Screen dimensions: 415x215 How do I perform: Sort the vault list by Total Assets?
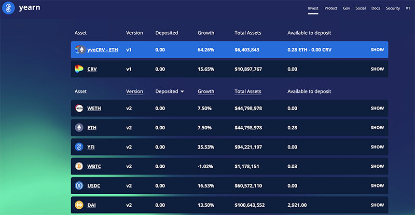[x=248, y=91]
